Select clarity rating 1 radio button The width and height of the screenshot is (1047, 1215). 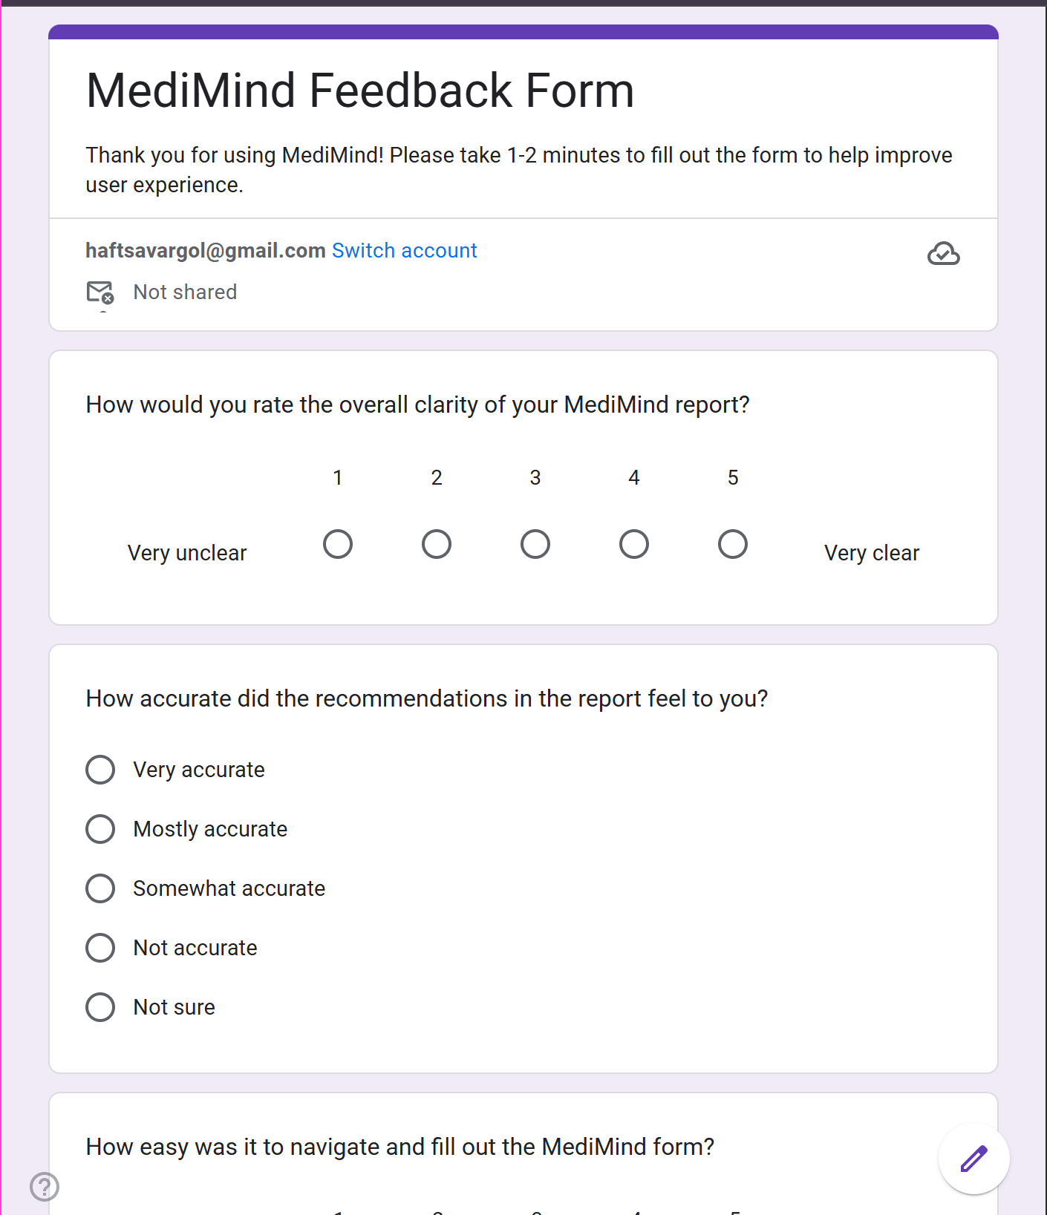(338, 544)
